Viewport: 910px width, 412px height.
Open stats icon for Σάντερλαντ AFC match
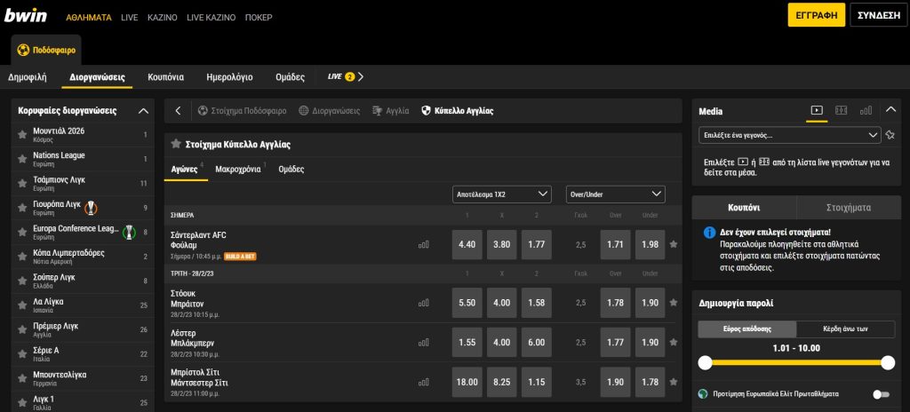click(x=424, y=245)
